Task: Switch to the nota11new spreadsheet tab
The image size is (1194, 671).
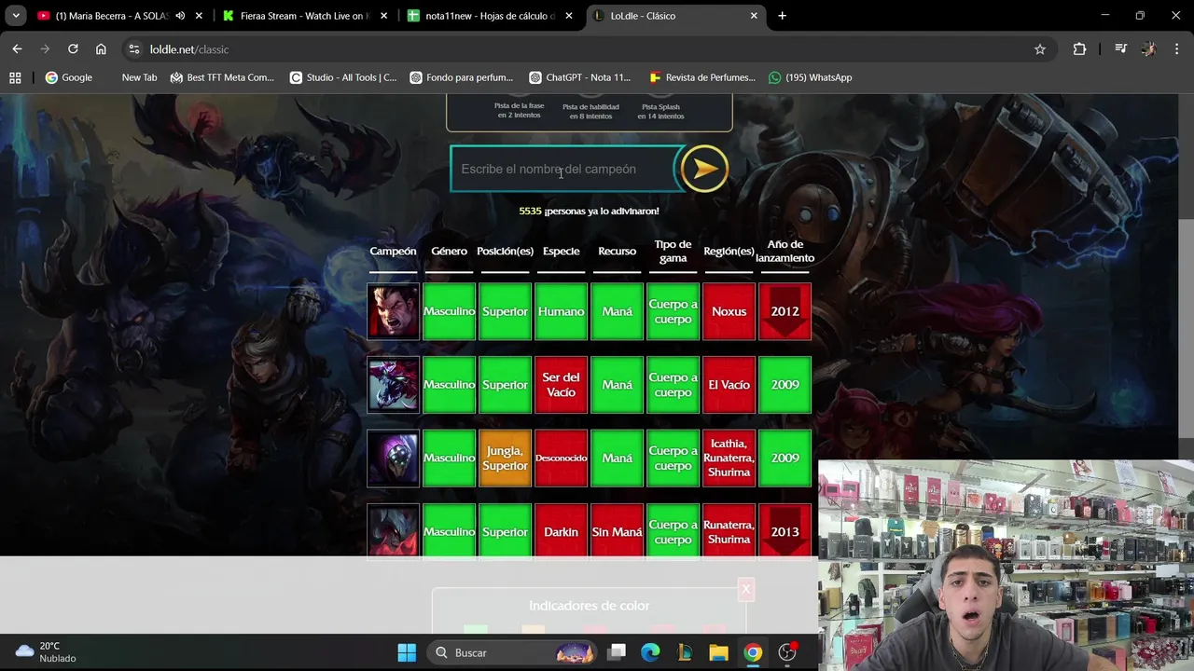Action: tap(489, 16)
